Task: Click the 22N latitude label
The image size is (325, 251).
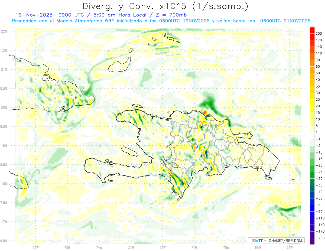Action: pyautogui.click(x=4, y=31)
